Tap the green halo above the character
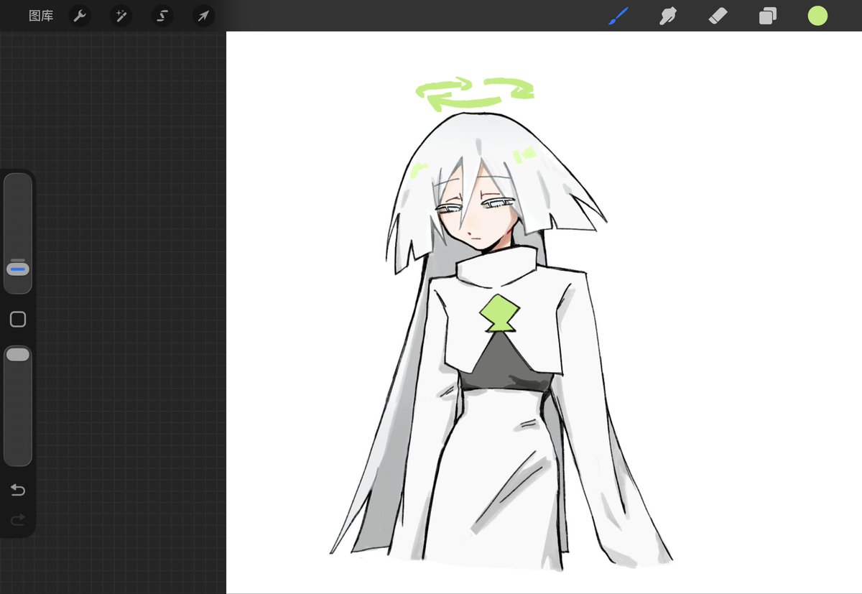This screenshot has height=594, width=862. point(475,96)
